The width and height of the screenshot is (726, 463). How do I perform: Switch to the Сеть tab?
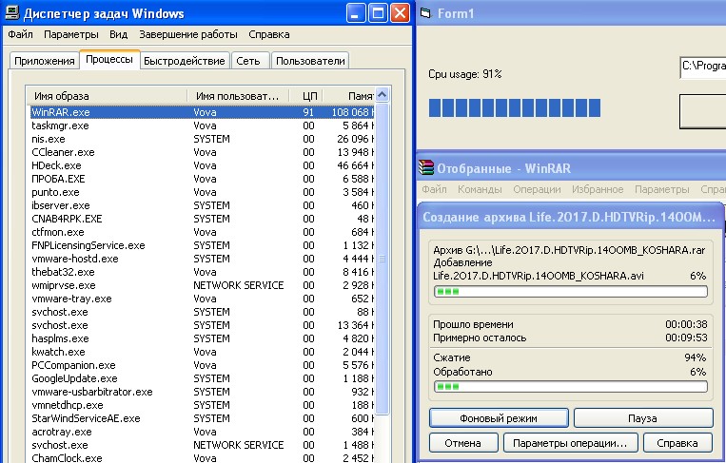click(248, 61)
